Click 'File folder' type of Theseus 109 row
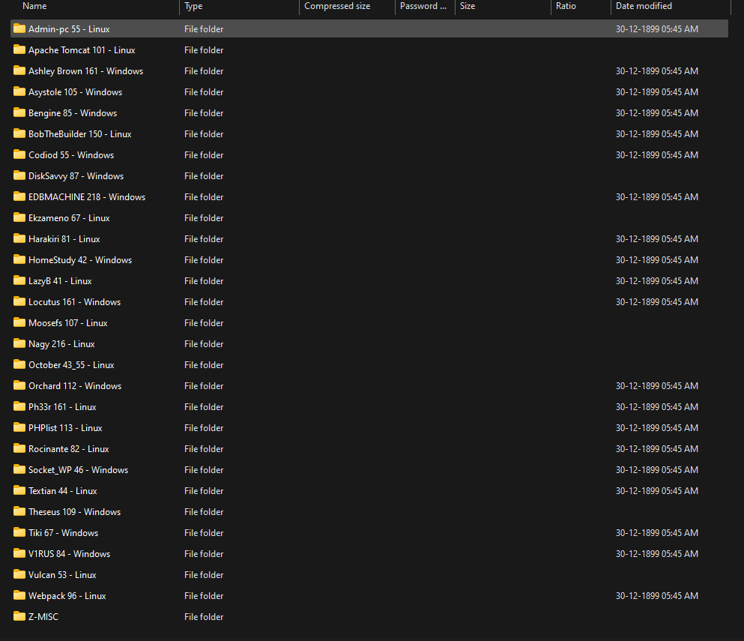Viewport: 744px width, 641px height. [x=204, y=512]
